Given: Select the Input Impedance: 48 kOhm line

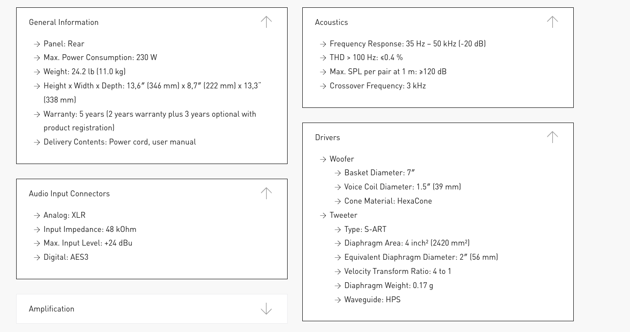Looking at the screenshot, I should click(x=90, y=229).
